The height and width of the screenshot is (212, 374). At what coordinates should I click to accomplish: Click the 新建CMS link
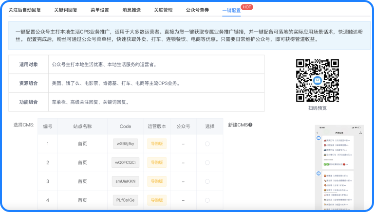(x=238, y=125)
